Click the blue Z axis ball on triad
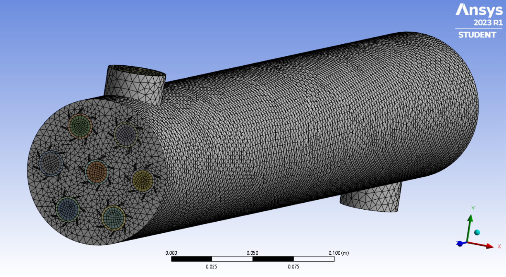The image size is (506, 277). pos(460,244)
